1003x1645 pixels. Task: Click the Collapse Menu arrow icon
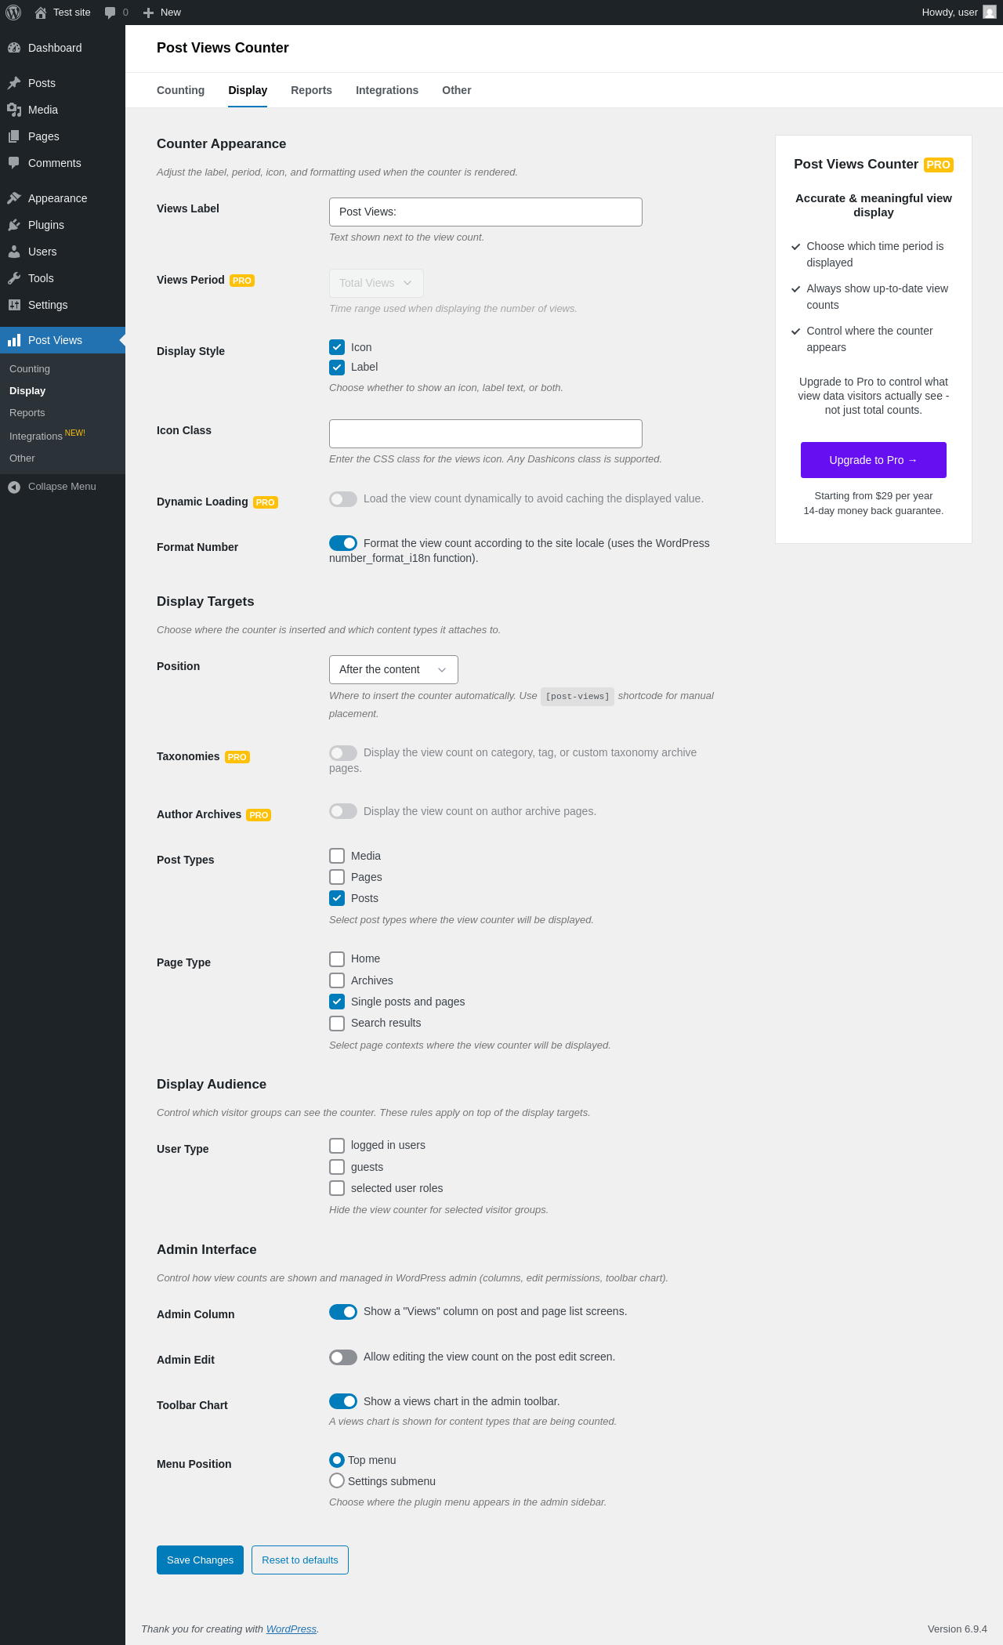(14, 487)
